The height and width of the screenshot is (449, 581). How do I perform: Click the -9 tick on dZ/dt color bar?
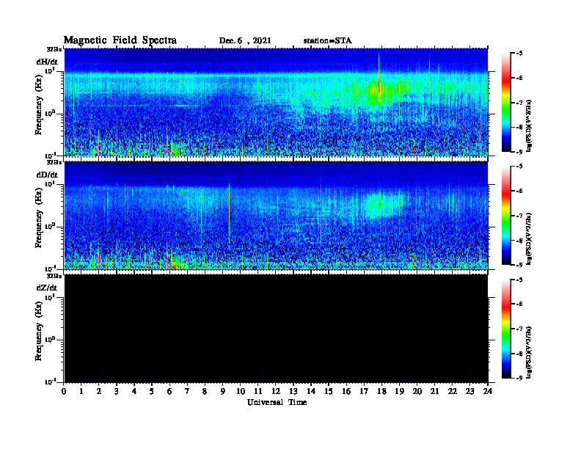pyautogui.click(x=519, y=378)
